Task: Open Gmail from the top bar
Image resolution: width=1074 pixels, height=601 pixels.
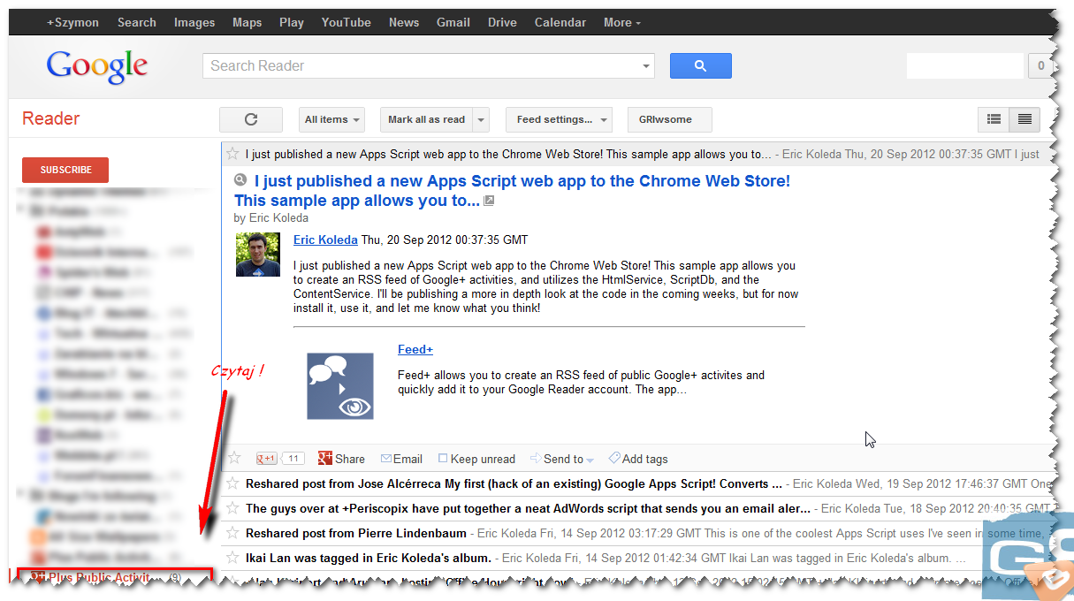Action: pos(453,22)
